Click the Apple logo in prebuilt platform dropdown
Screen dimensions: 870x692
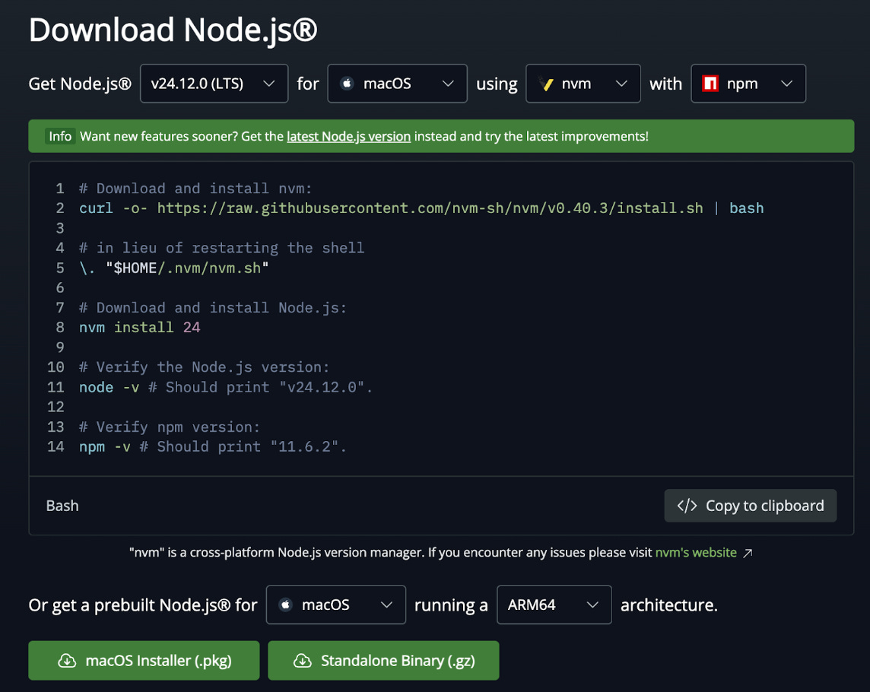pos(286,605)
